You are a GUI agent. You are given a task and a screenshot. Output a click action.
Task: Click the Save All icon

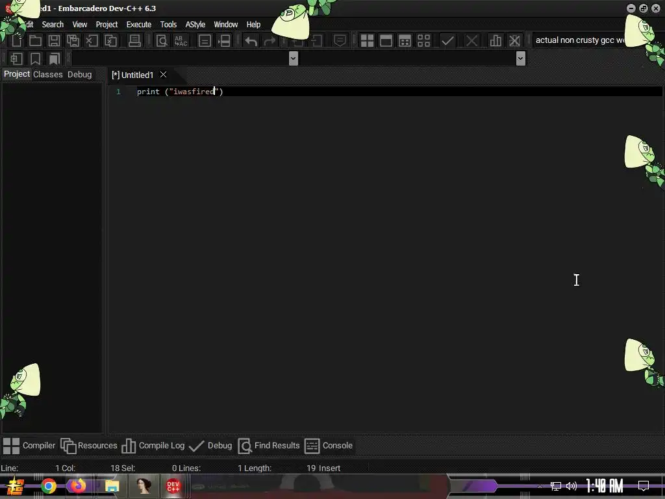tap(73, 41)
